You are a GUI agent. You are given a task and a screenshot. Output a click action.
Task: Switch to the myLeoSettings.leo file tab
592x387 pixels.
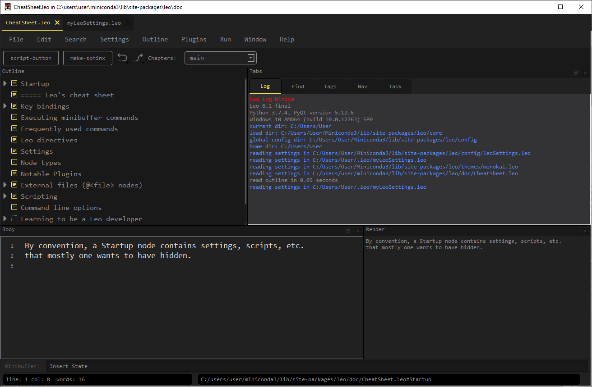click(x=94, y=23)
